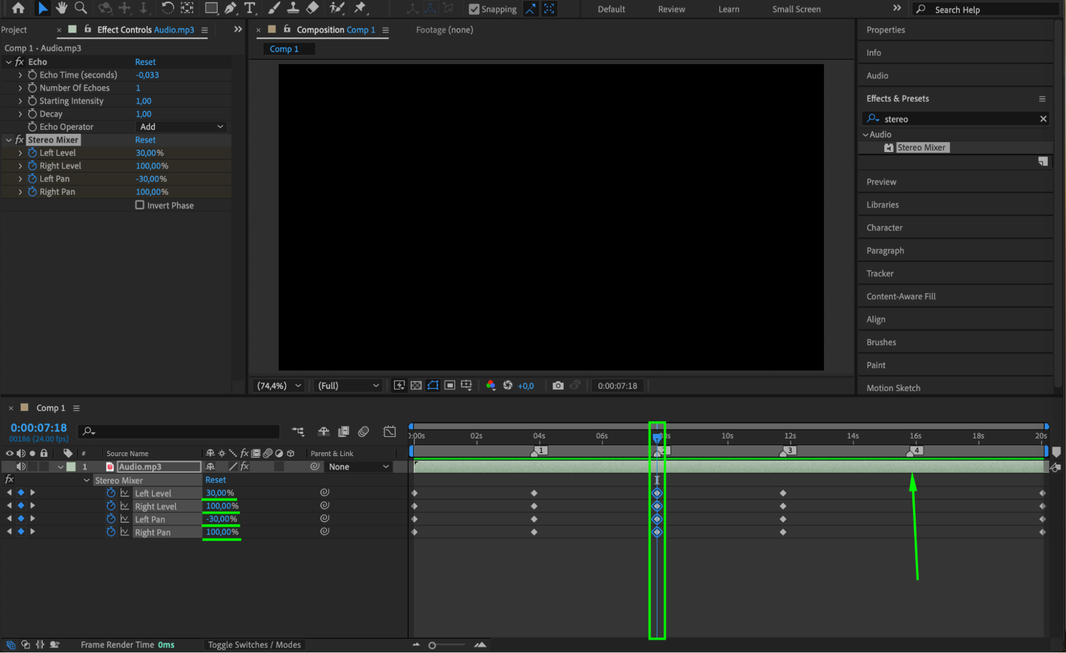Switch to the Review workspace

671,9
